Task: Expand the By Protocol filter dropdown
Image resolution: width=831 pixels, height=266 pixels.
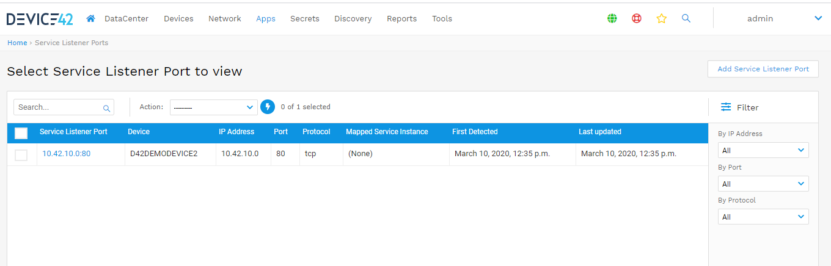Action: [x=763, y=217]
